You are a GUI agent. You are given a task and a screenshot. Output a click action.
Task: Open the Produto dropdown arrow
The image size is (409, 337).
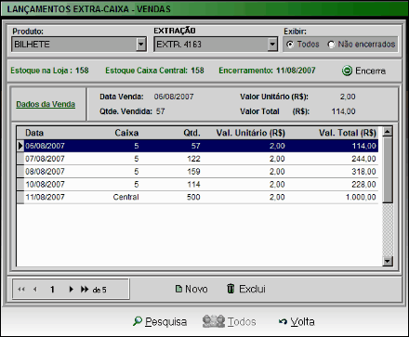tap(141, 45)
